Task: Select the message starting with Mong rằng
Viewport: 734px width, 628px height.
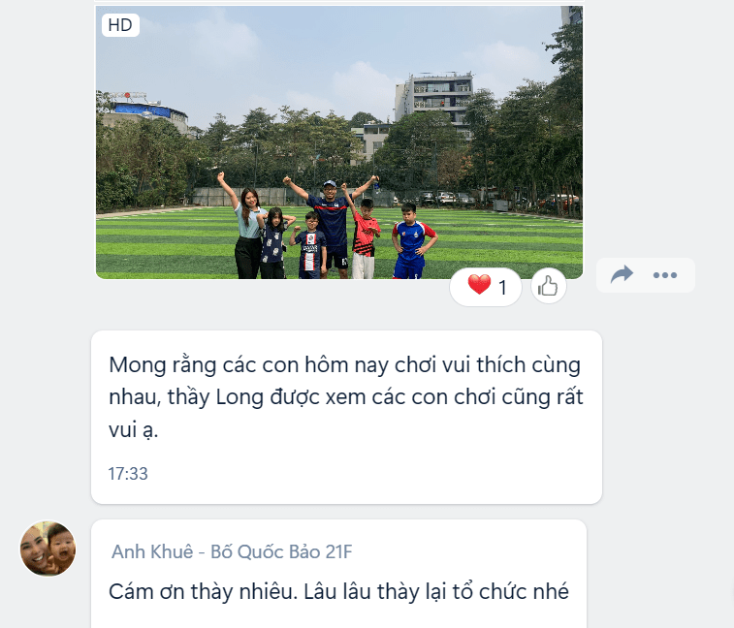Action: click(x=346, y=417)
